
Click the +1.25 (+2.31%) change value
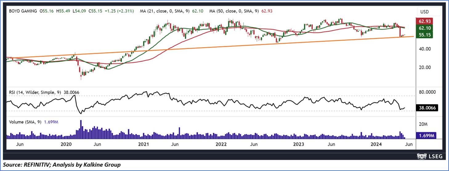point(120,11)
